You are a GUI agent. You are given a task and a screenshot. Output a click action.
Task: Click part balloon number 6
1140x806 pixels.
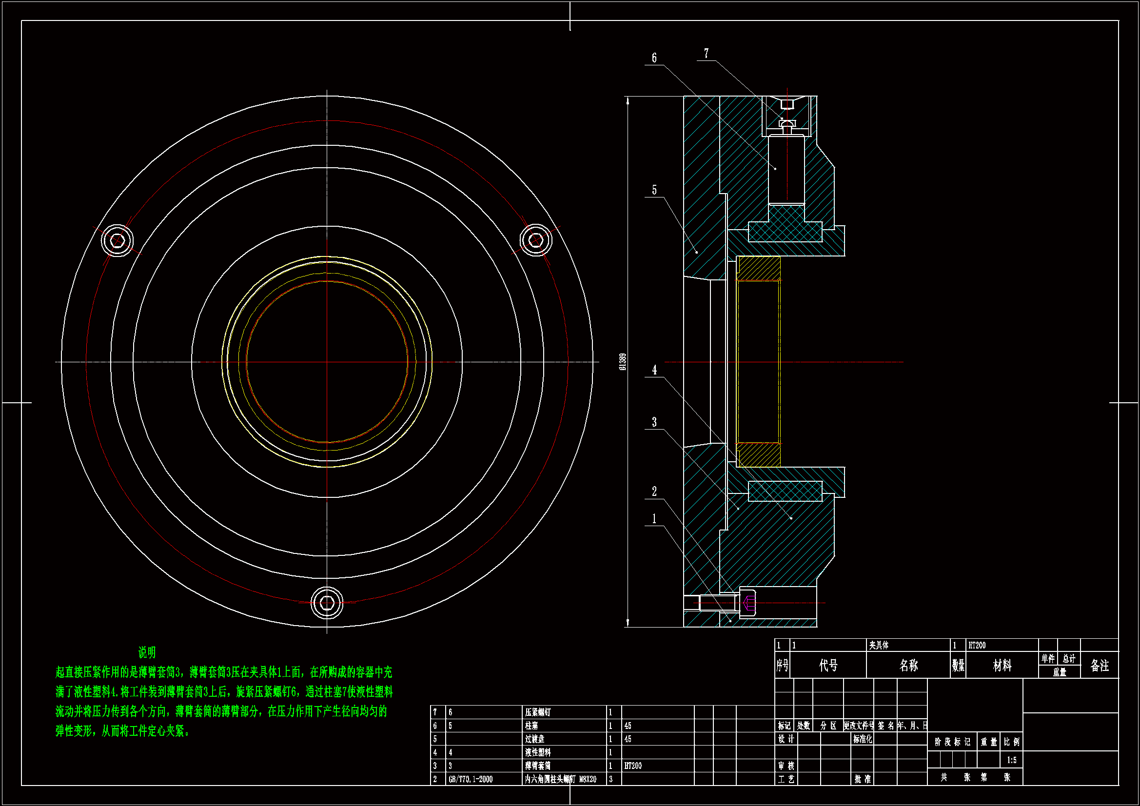(654, 58)
